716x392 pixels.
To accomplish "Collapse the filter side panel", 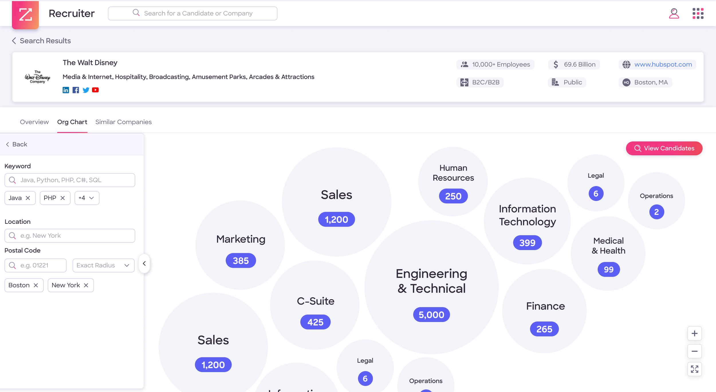I will 144,263.
